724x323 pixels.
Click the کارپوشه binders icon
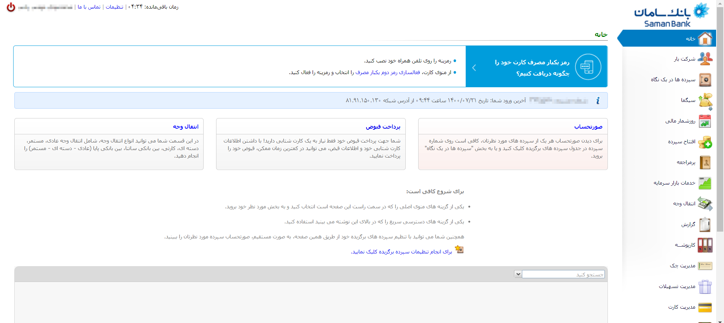705,245
